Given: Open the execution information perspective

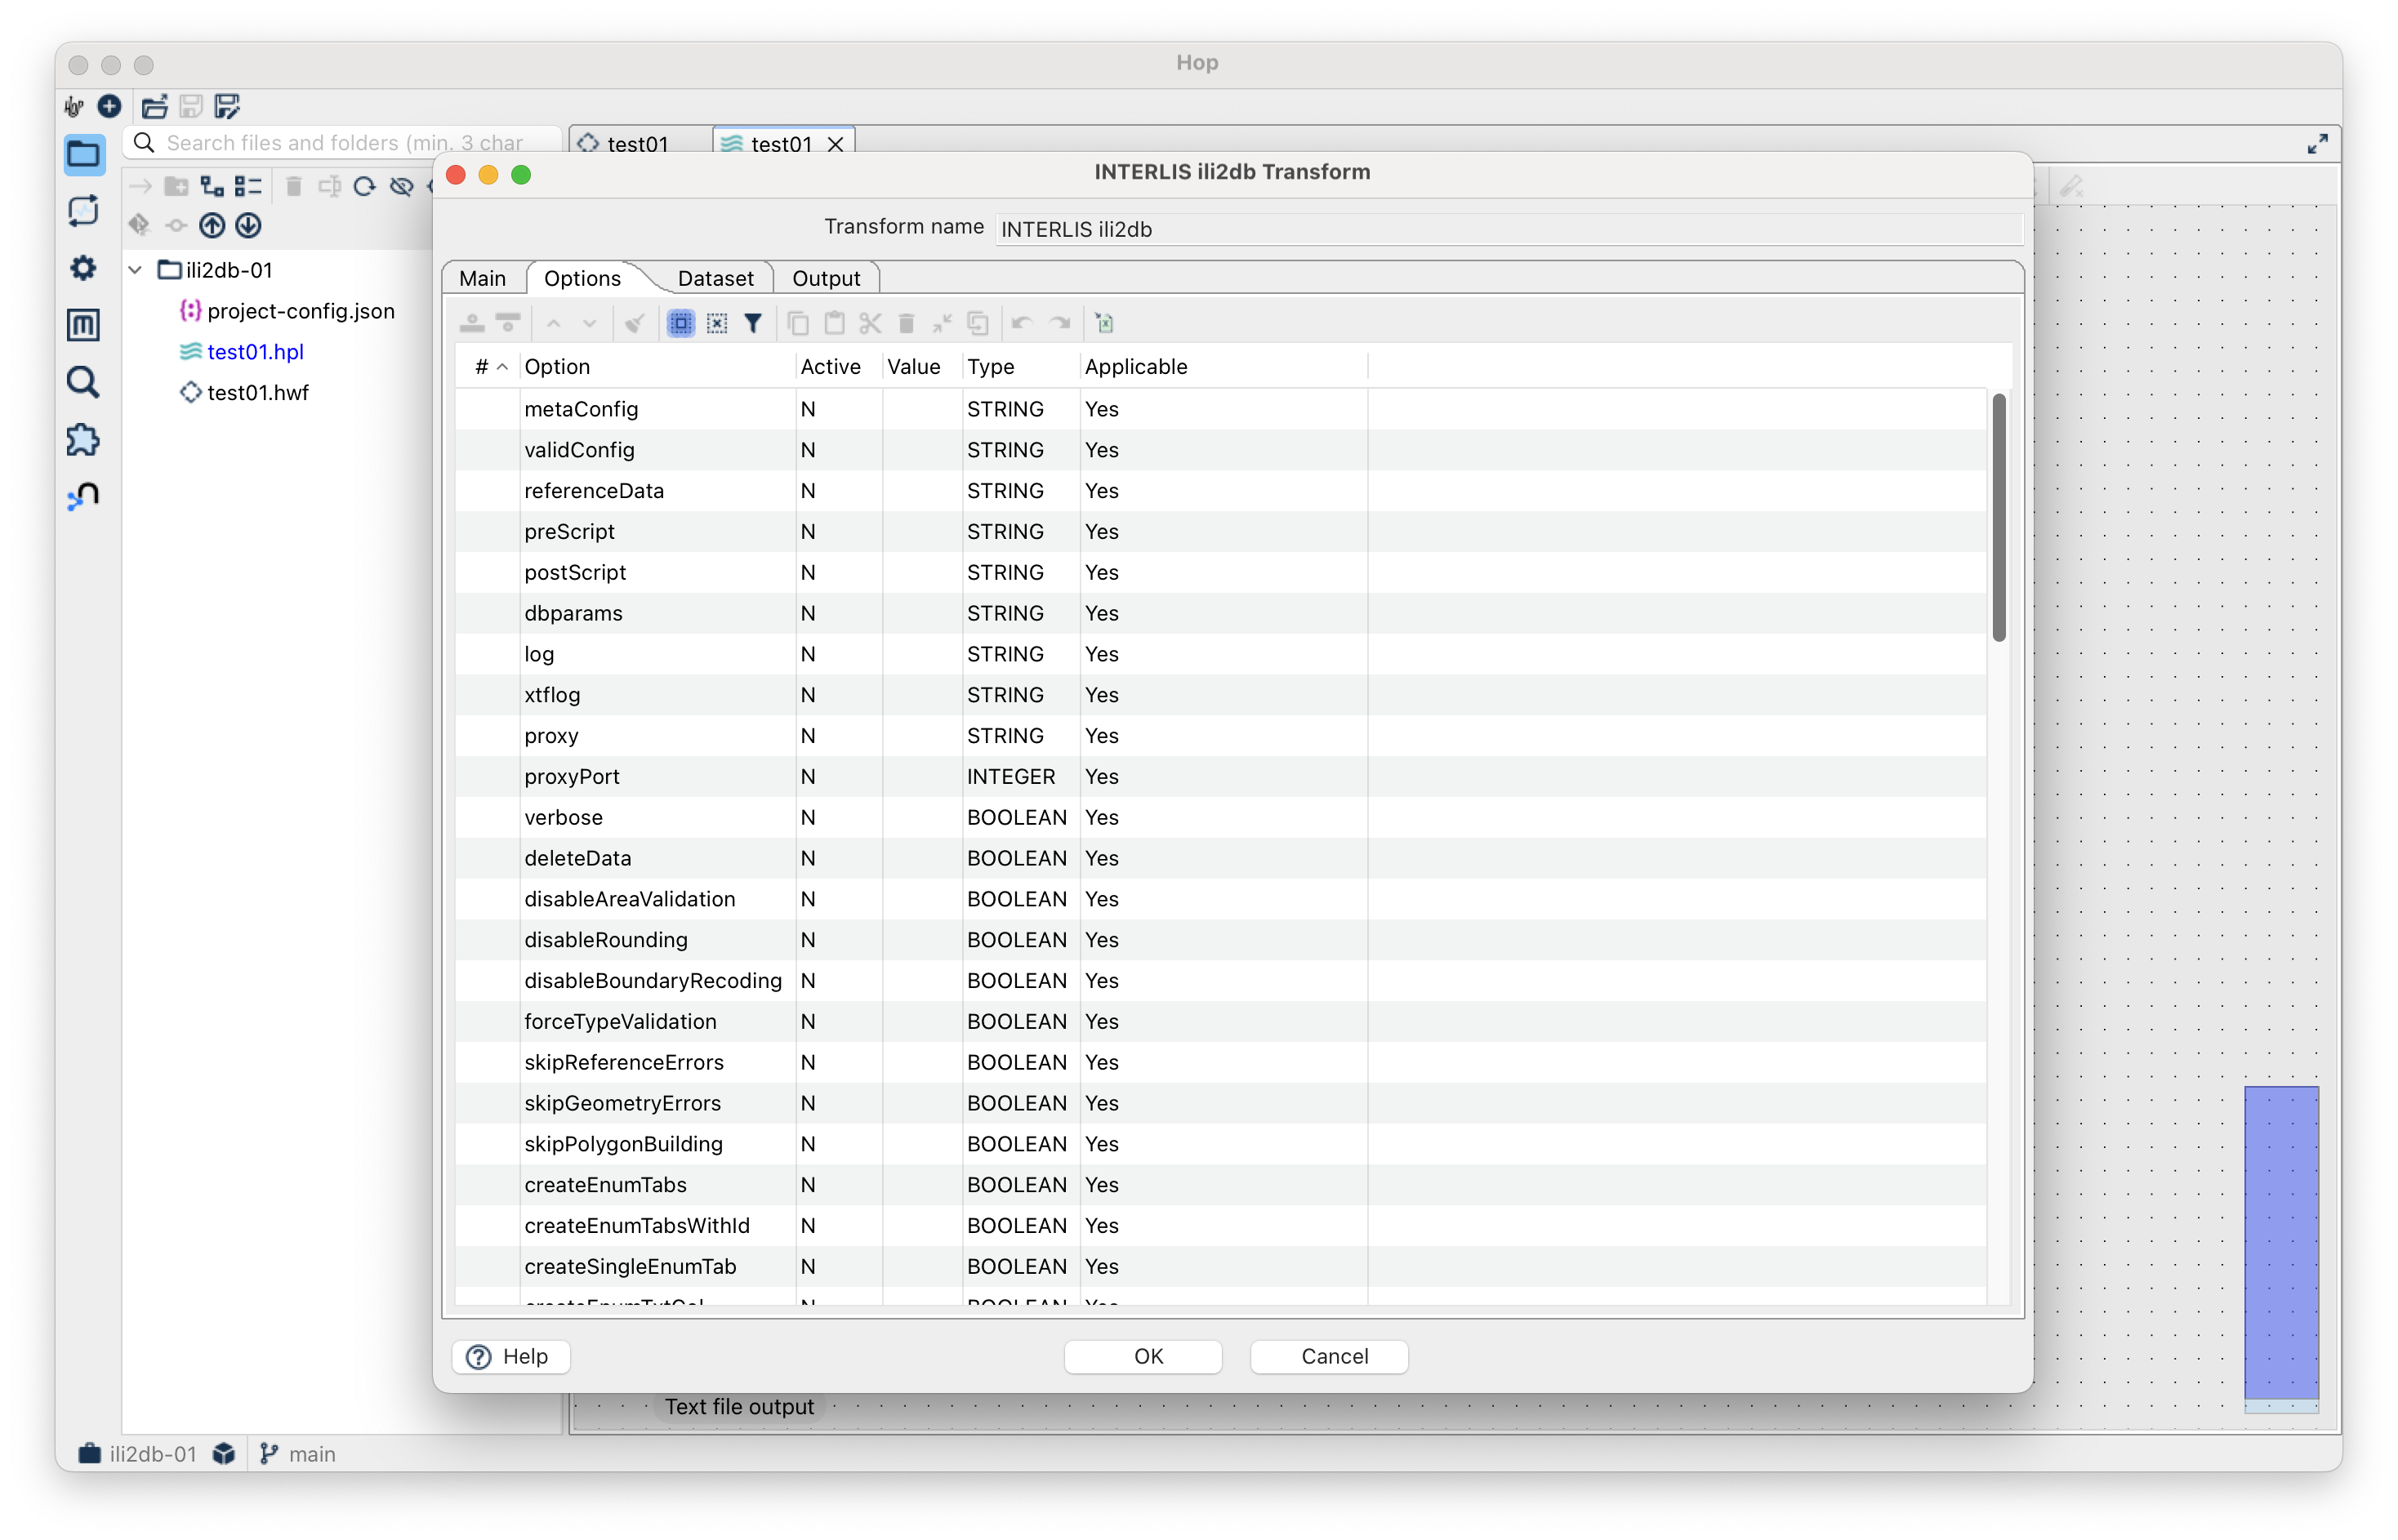Looking at the screenshot, I should coord(84,211).
